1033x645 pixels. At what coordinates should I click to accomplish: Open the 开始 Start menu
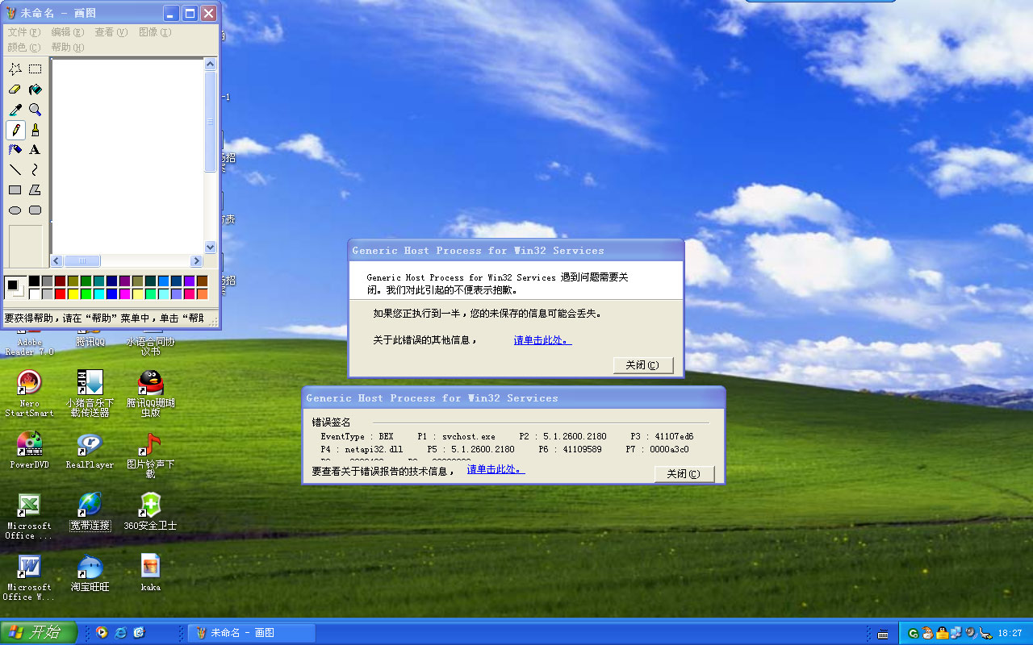coord(39,633)
